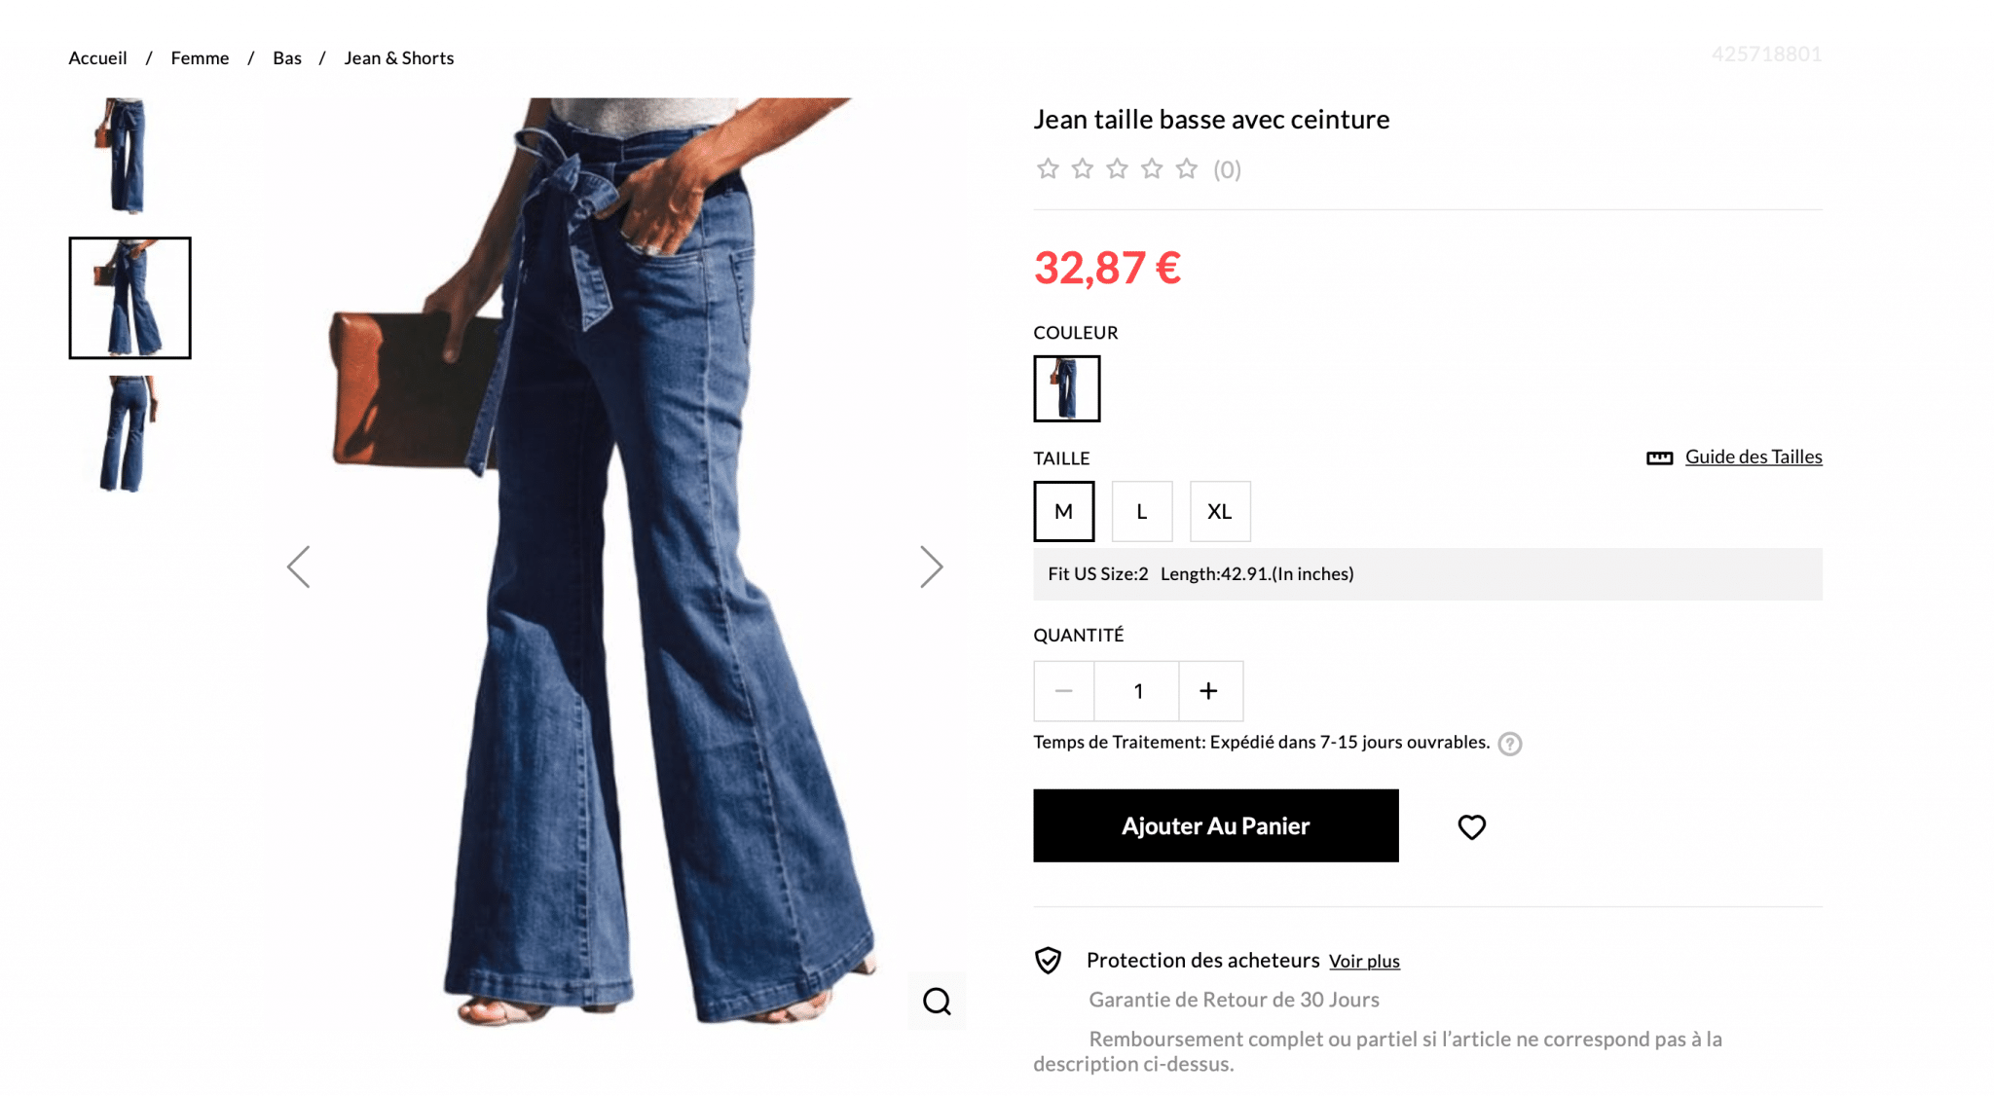Click the first rating star
The image size is (1994, 1096).
[x=1048, y=169]
